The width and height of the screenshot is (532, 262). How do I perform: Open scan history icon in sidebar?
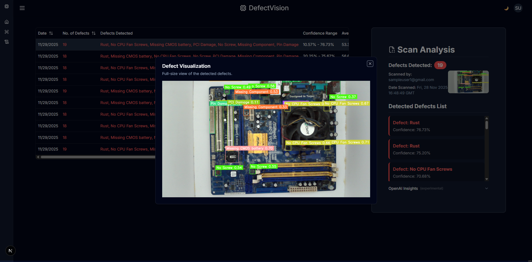[x=7, y=42]
